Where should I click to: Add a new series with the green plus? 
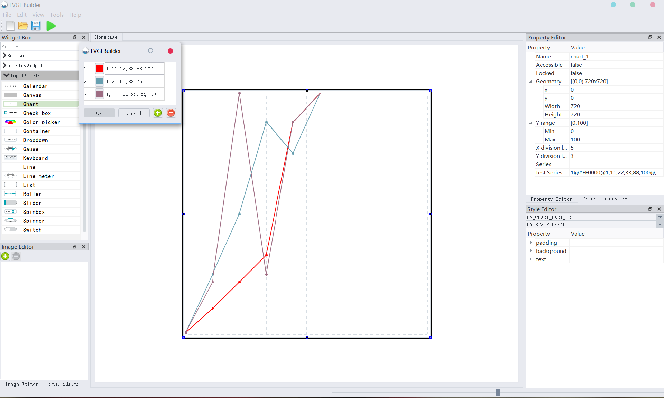(157, 113)
